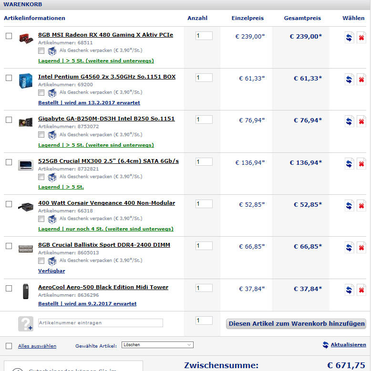Add article via Diesen Artikel zum Warenkorb hinzufügen
Screen dimensions: 371x371
pos(296,324)
